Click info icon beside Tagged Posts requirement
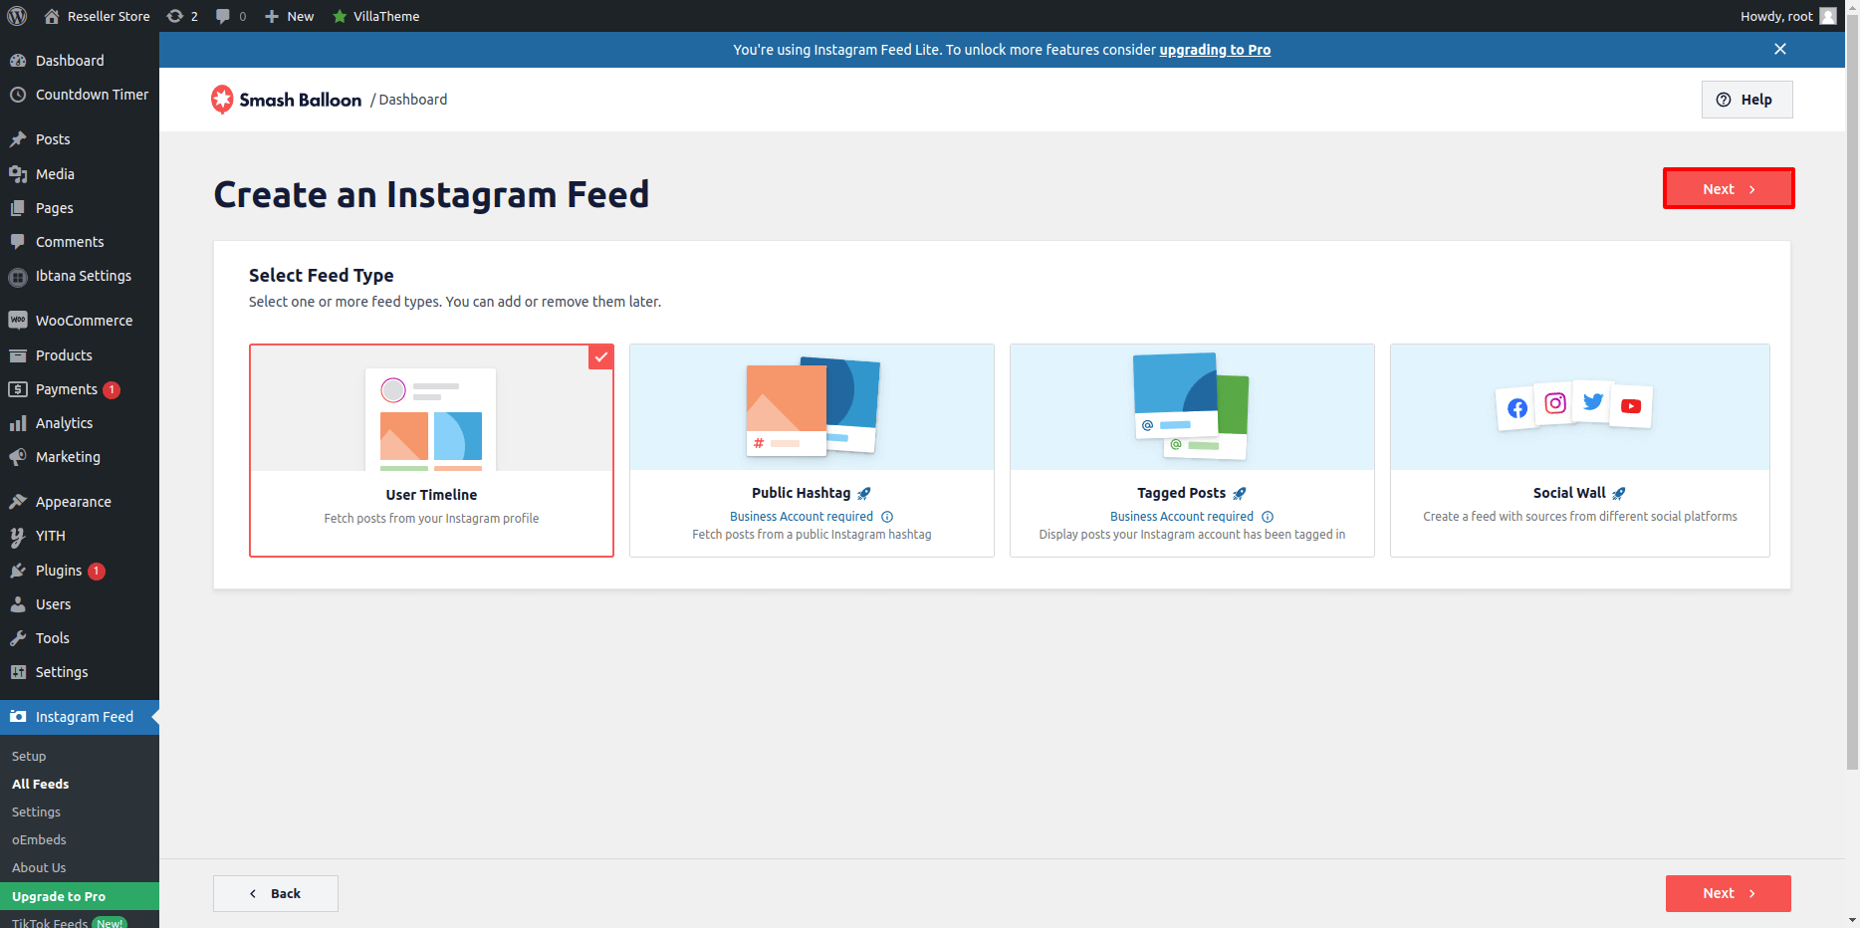 point(1268,517)
